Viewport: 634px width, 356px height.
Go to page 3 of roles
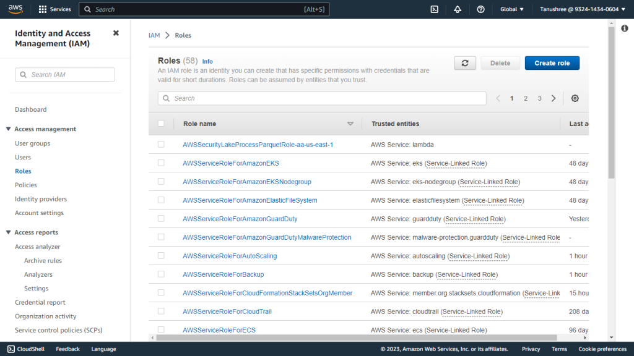point(539,98)
